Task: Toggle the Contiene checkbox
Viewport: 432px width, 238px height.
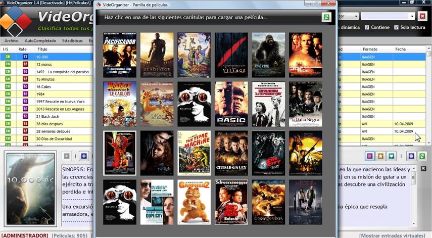Action: click(367, 27)
